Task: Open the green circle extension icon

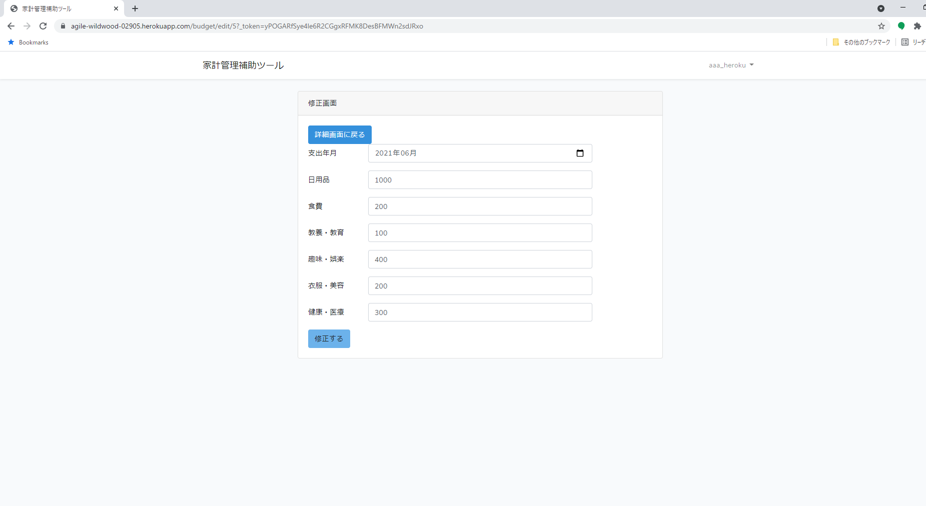Action: (901, 26)
